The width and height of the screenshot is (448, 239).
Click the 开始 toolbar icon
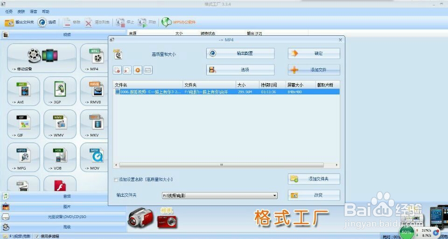[147, 22]
